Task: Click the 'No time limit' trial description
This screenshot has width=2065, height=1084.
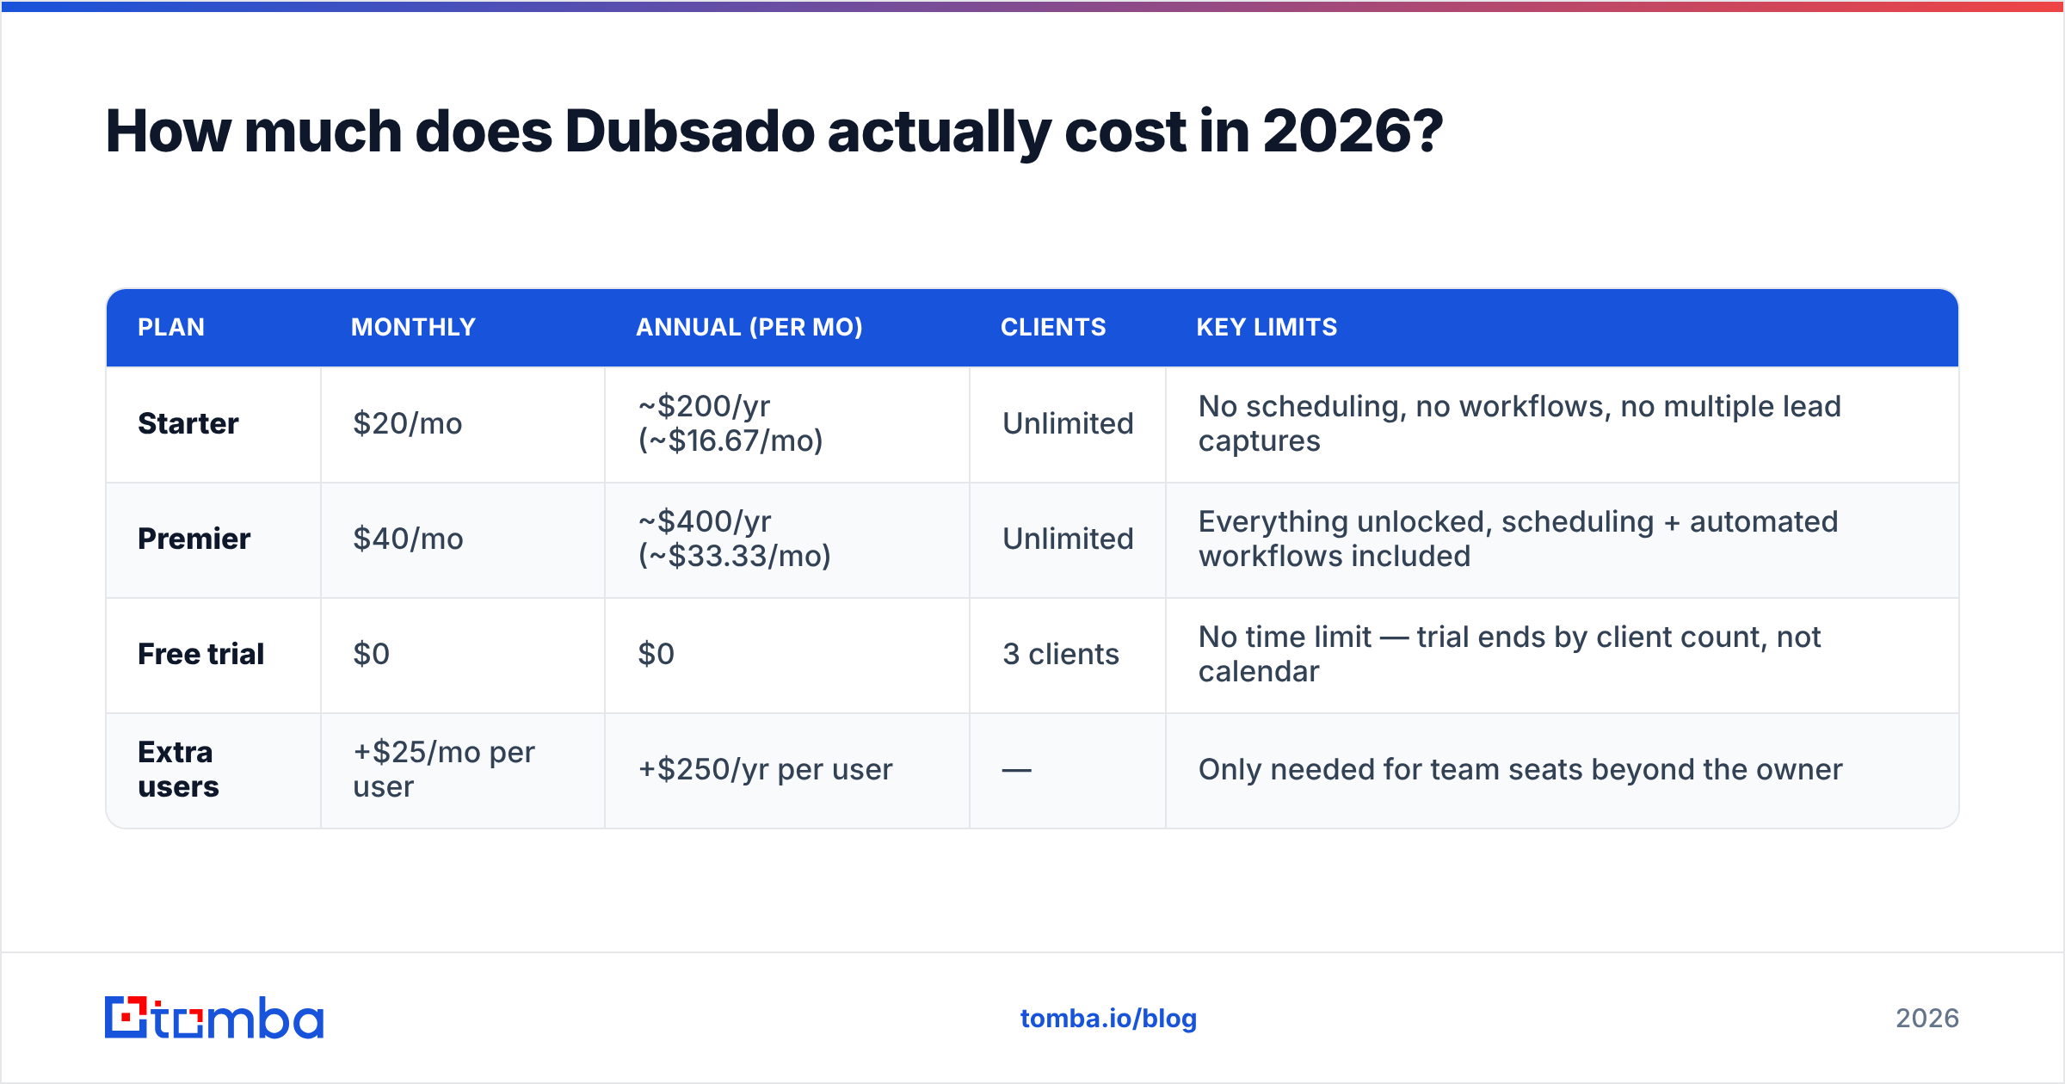Action: pyautogui.click(x=1509, y=654)
